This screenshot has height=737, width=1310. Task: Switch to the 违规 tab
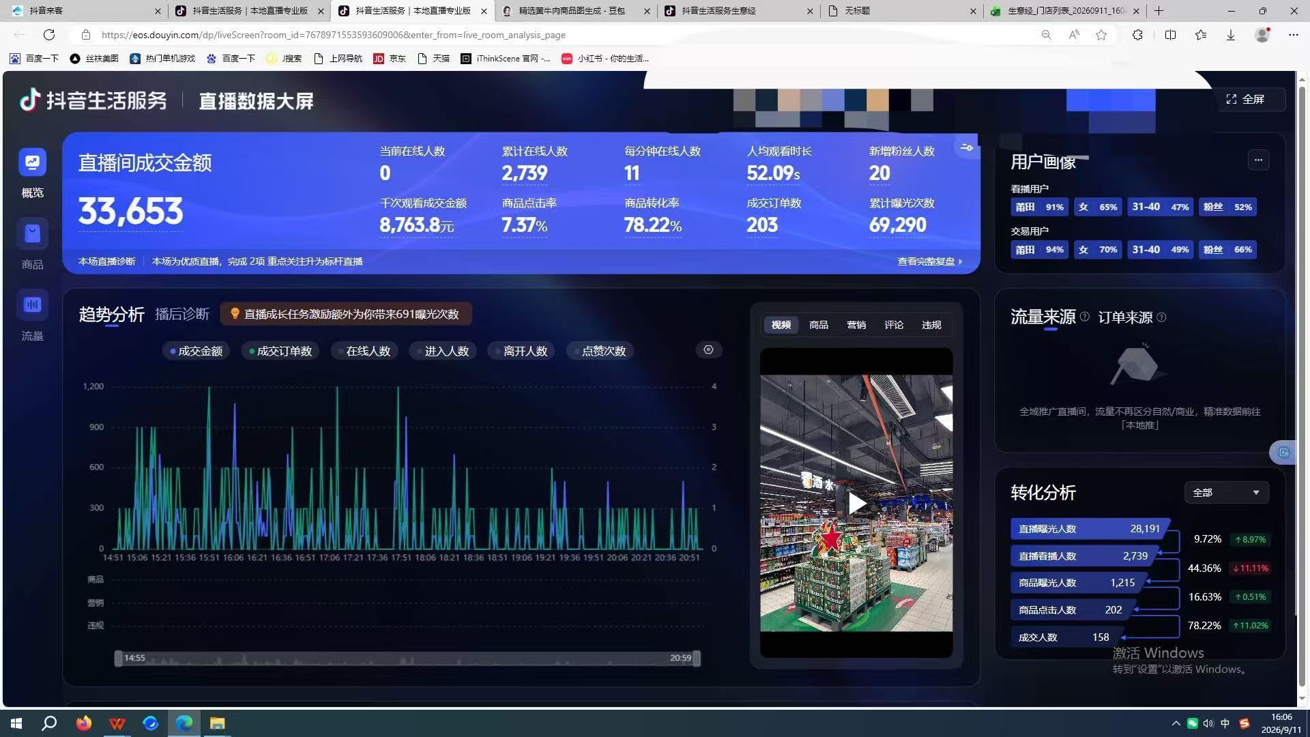(x=931, y=325)
